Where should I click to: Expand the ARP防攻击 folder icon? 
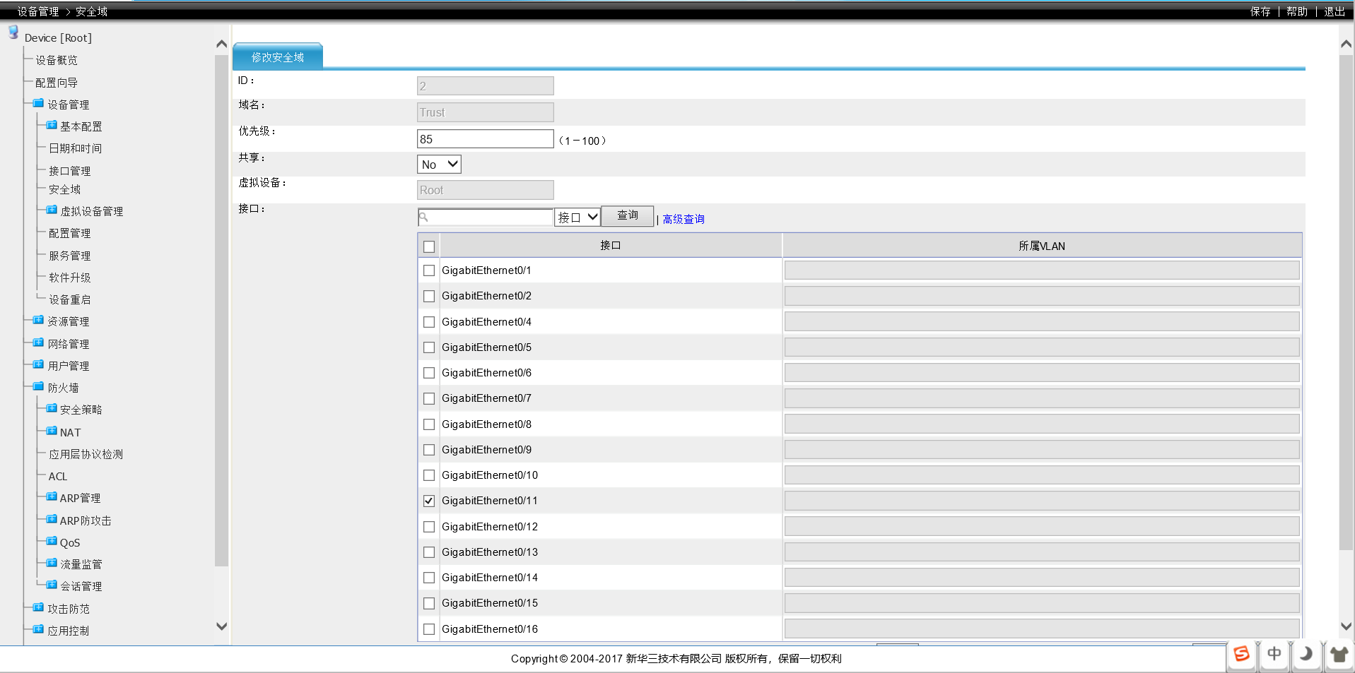52,519
